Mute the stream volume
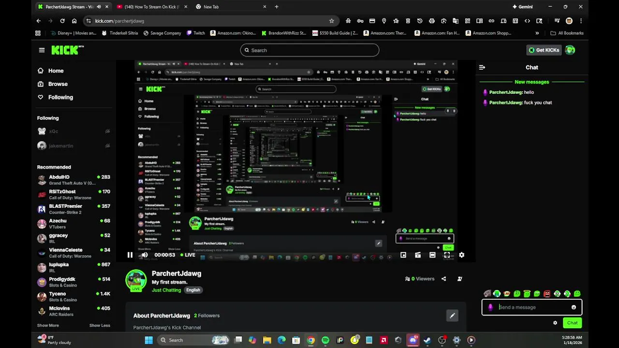Viewport: 619px width, 348px height. tap(144, 255)
